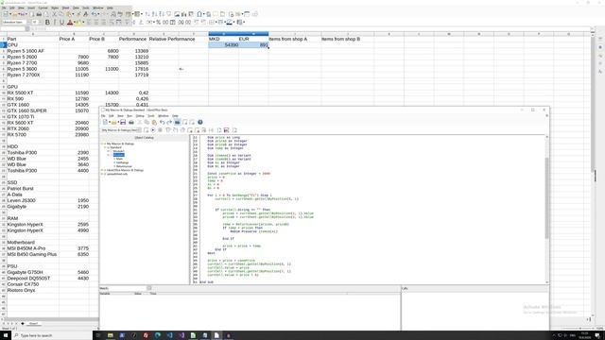
Task: Open Dialog menu in Basic IDE
Action: (x=140, y=115)
